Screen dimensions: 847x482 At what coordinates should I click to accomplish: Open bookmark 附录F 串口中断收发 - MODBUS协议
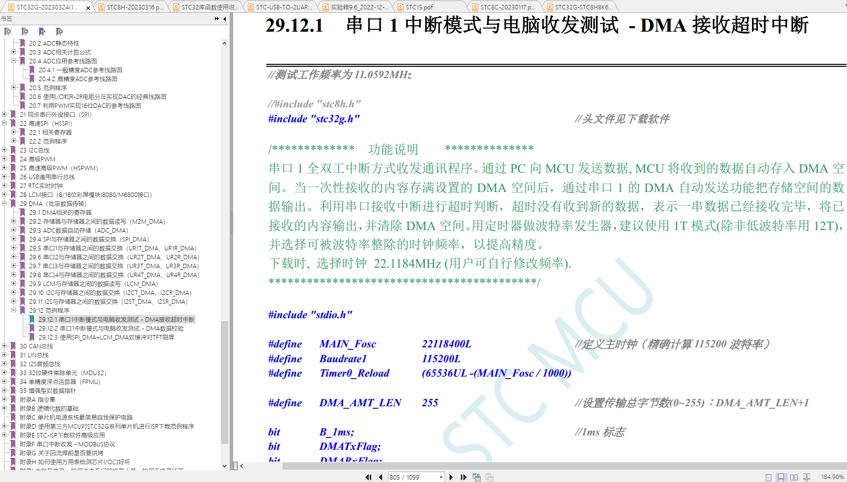67,444
